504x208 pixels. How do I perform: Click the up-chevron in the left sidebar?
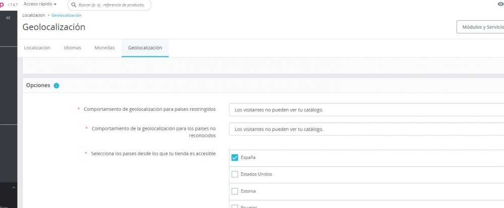(x=14, y=188)
